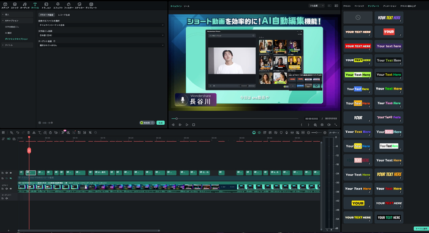The image size is (429, 233).
Task: Click the timeline layout grid icon
Action: tap(3, 133)
